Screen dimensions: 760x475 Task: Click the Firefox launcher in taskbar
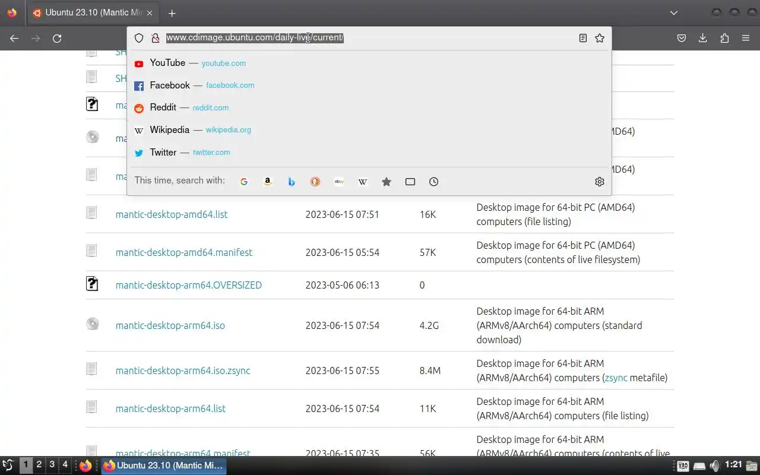click(x=85, y=465)
